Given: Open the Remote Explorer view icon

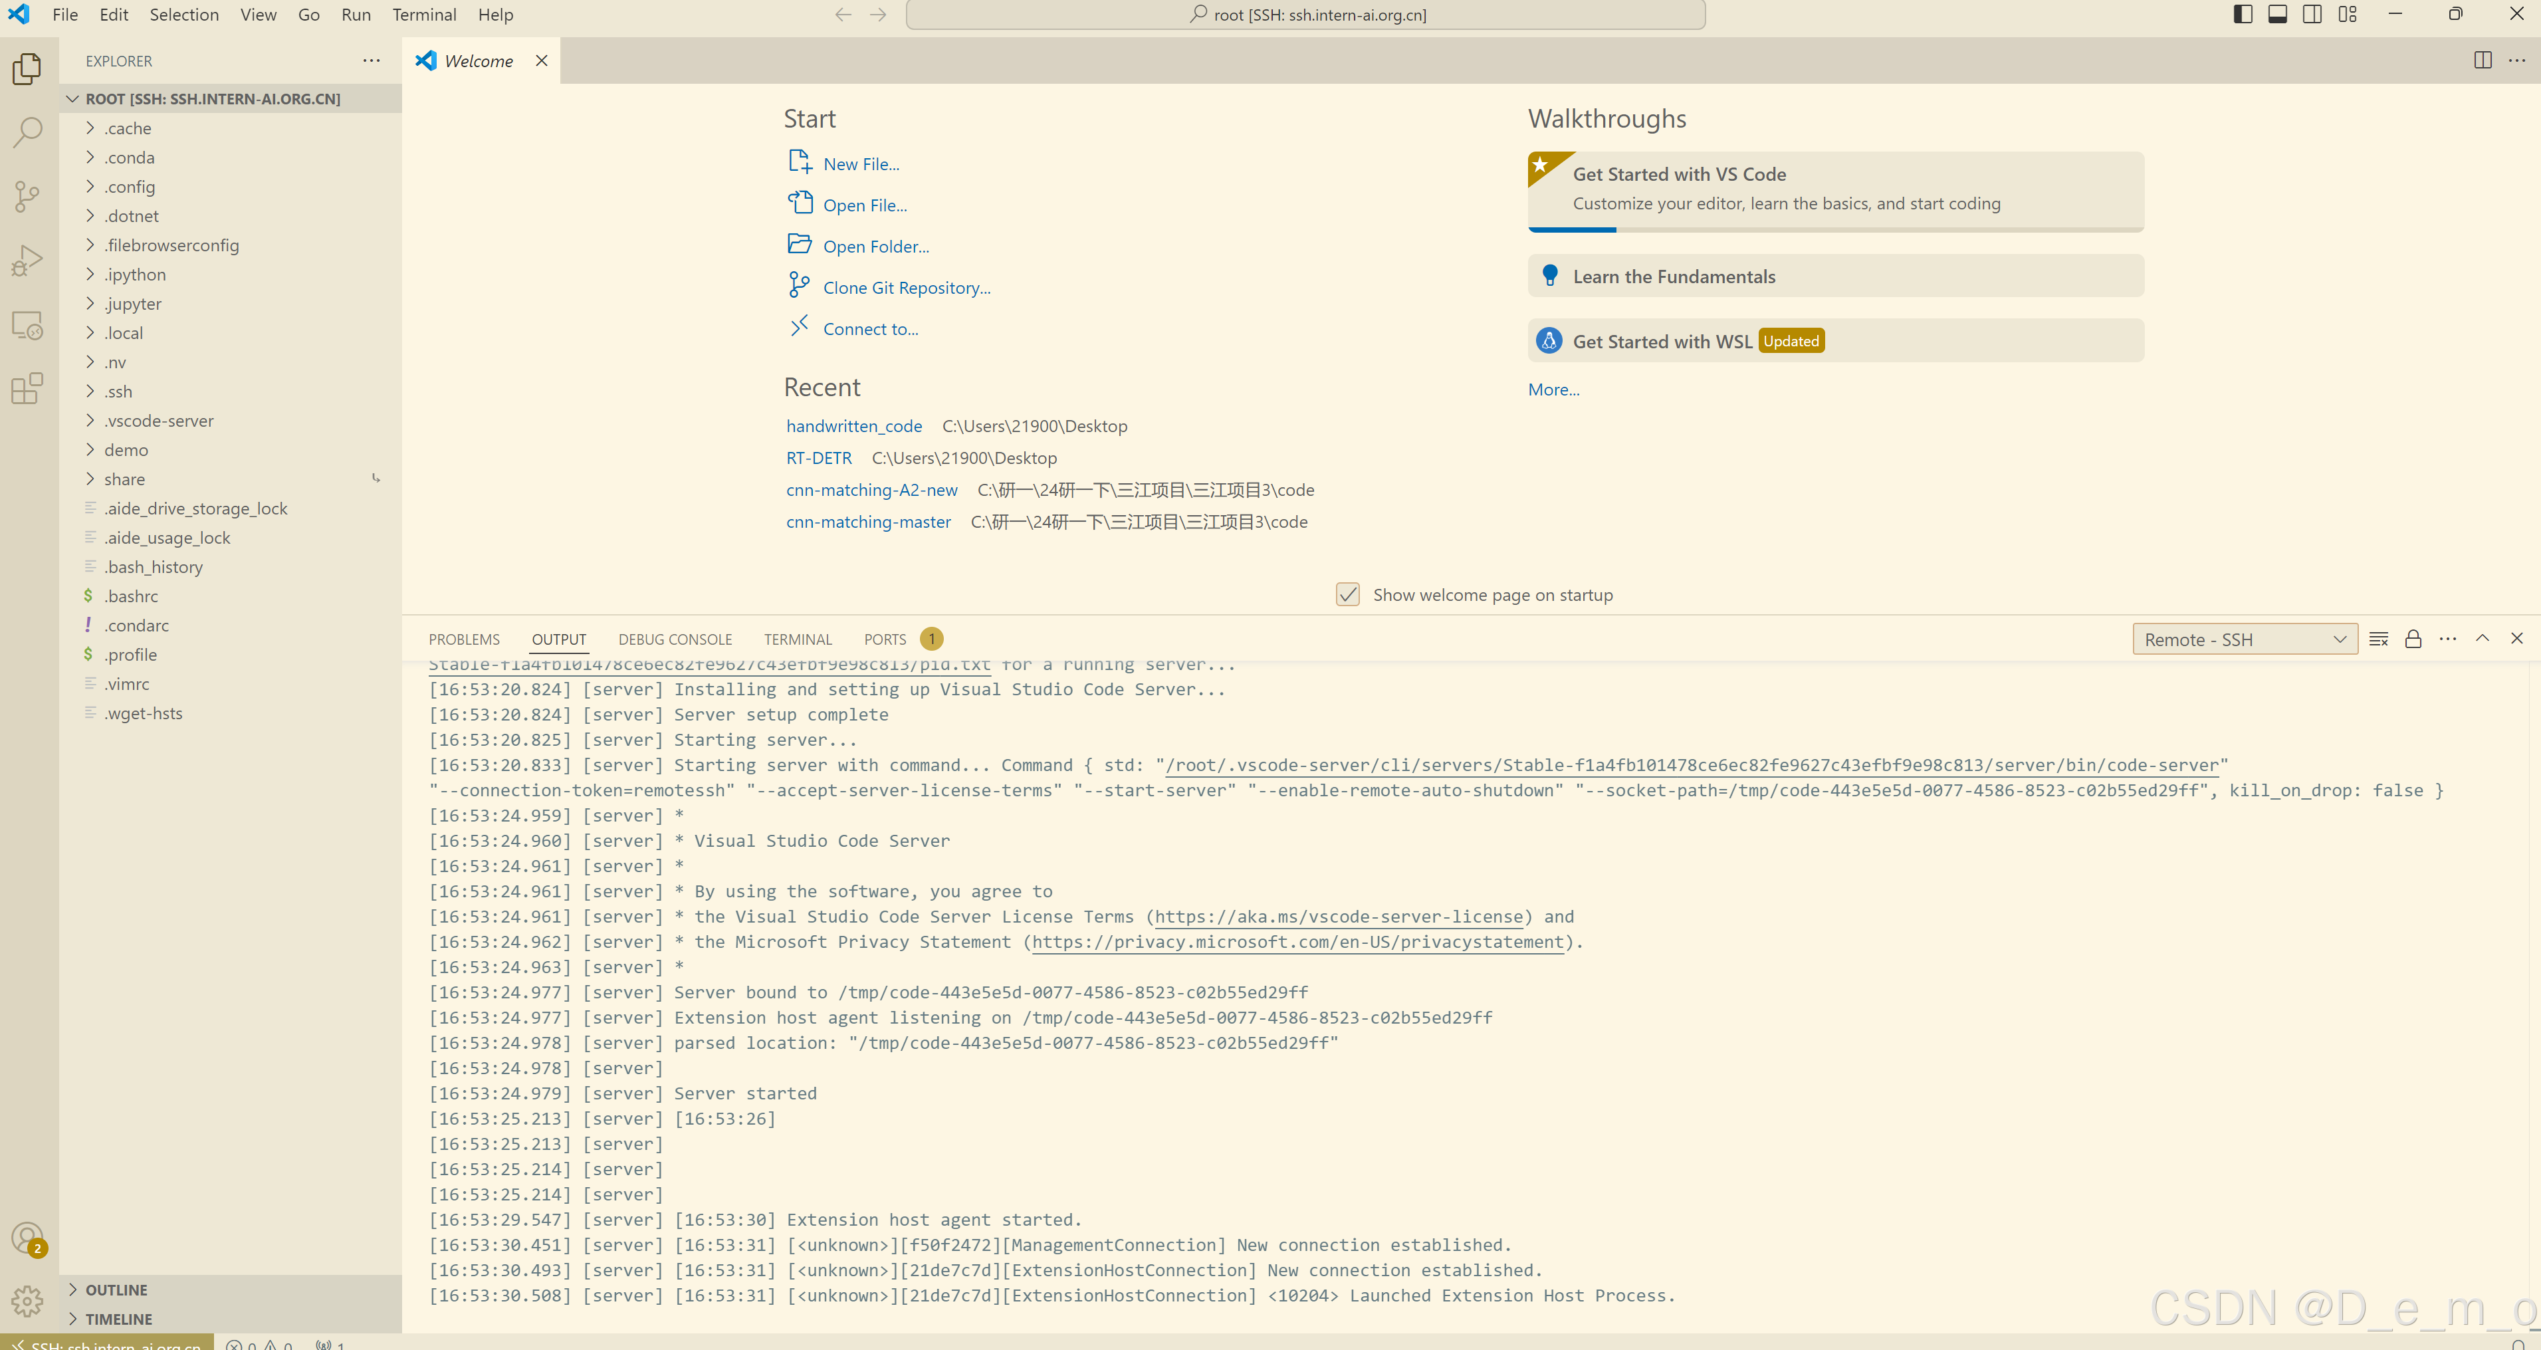Looking at the screenshot, I should click(x=28, y=324).
